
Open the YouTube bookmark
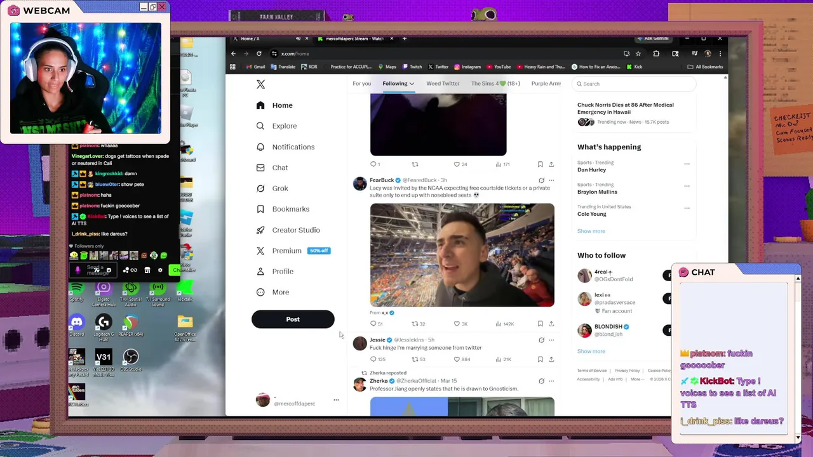click(x=499, y=67)
